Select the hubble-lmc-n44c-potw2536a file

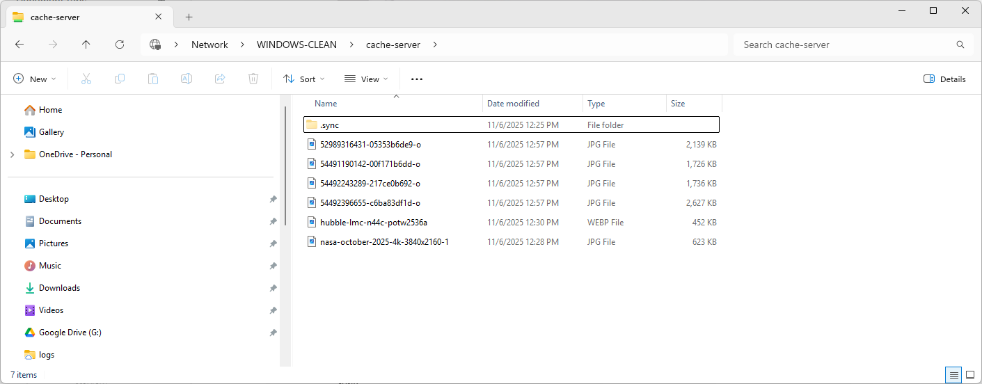(x=373, y=223)
